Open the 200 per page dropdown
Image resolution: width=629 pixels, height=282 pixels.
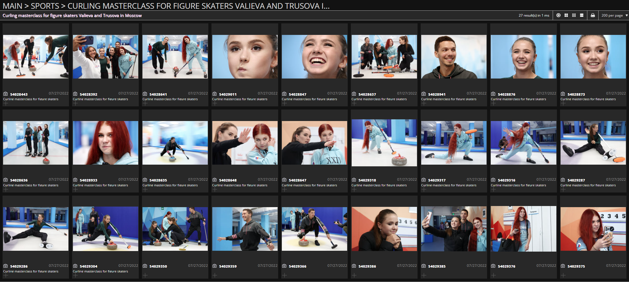pos(614,15)
